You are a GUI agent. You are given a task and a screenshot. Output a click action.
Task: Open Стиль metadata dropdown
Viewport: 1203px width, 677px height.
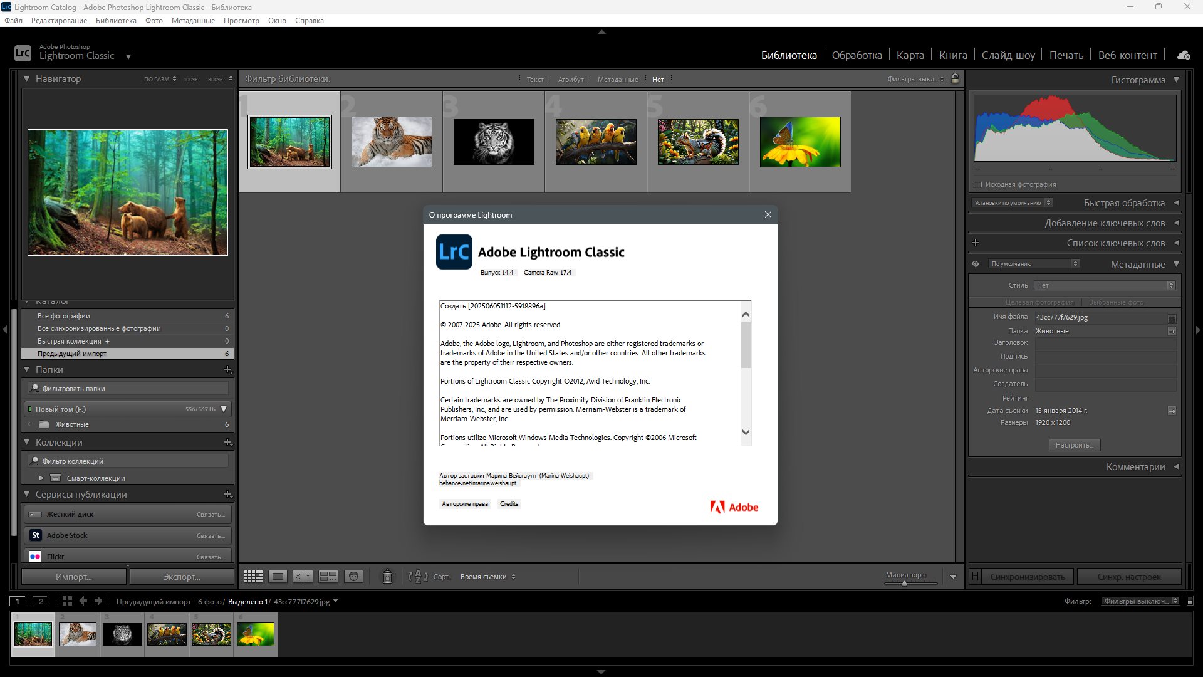(1105, 285)
